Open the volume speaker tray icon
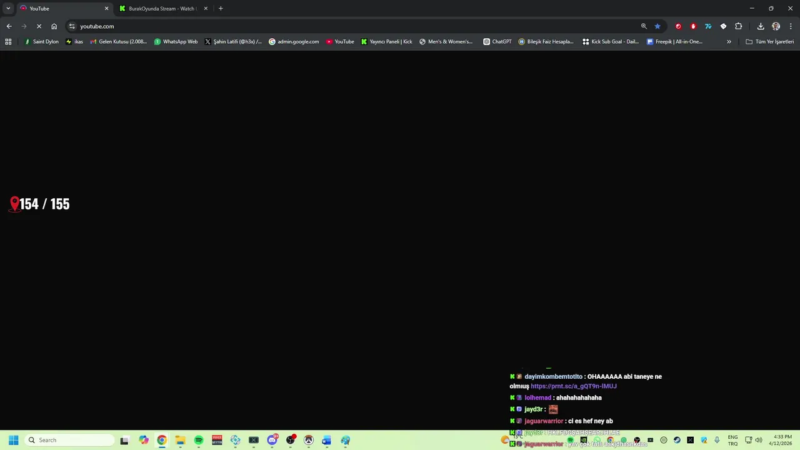Viewport: 800px width, 450px height. [759, 440]
